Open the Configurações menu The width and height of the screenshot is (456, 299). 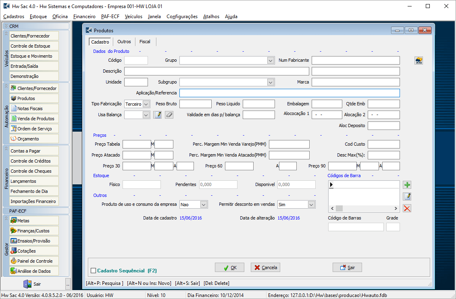(182, 17)
